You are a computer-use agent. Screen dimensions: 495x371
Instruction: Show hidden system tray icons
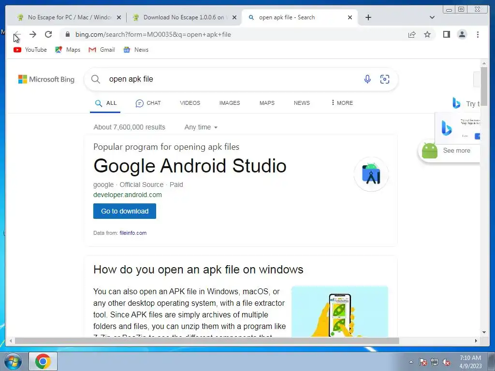tap(411, 362)
